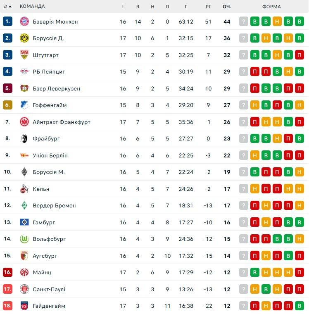Open the Уніон Берлін team link

50,155
